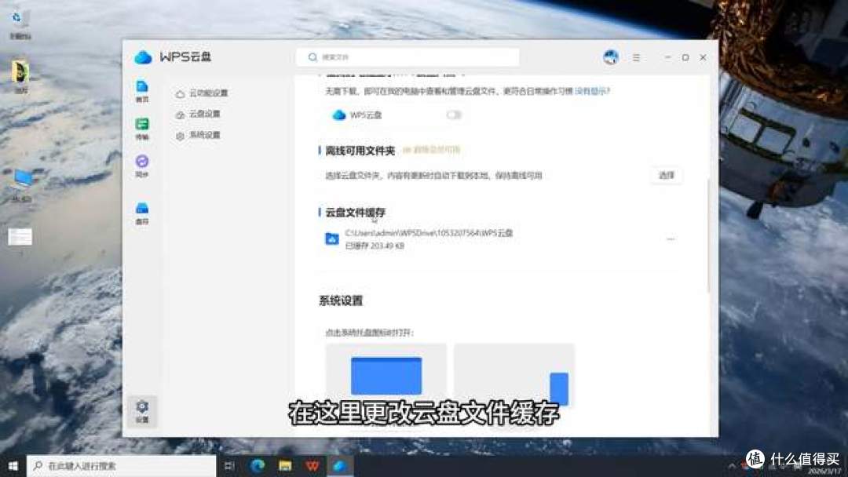
Task: Select the portrait picture desktop icon
Action: (20, 76)
